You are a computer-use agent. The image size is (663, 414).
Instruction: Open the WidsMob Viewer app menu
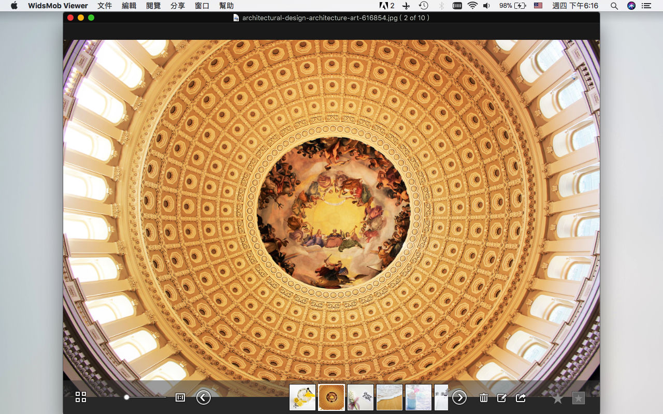(x=58, y=6)
